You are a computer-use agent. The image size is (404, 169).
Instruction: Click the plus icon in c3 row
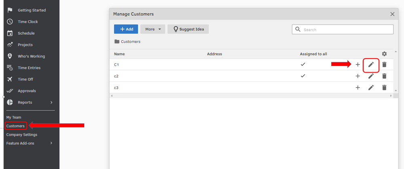pos(357,88)
